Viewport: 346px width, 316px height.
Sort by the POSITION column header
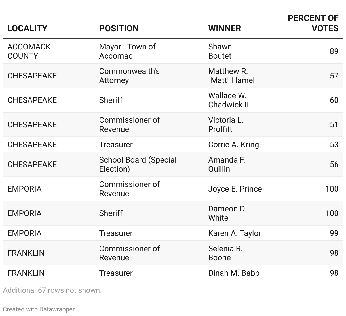point(119,28)
